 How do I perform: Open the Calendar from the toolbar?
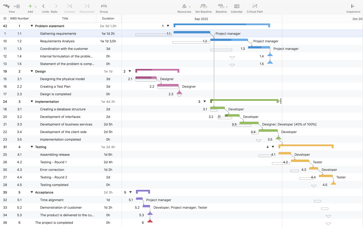(x=237, y=6)
